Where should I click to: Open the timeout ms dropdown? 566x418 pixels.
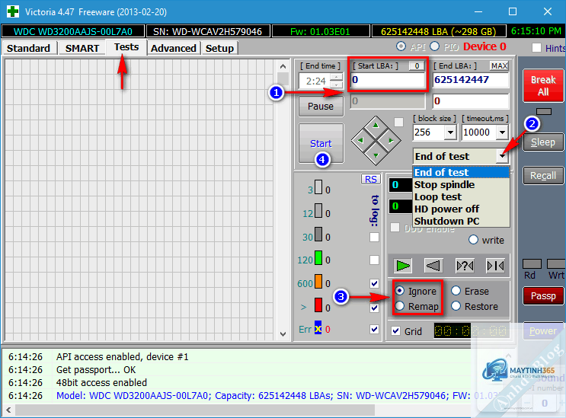point(502,132)
